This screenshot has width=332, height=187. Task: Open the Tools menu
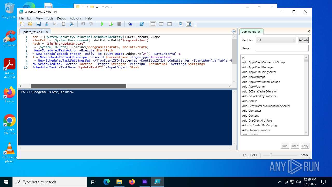click(50, 18)
